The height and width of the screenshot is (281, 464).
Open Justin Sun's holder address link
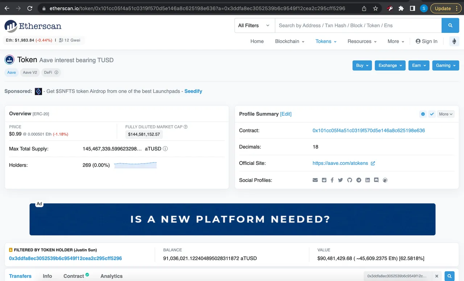65,258
